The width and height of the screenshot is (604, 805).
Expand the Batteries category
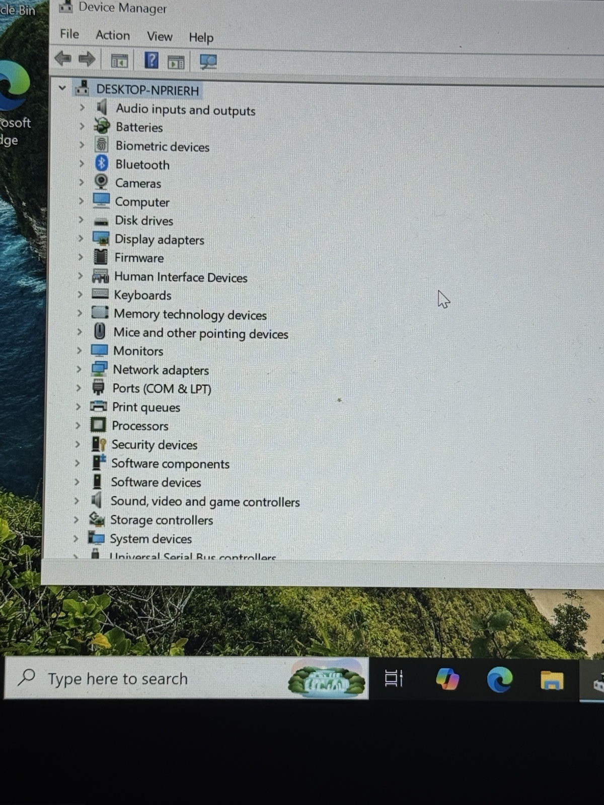(x=82, y=126)
